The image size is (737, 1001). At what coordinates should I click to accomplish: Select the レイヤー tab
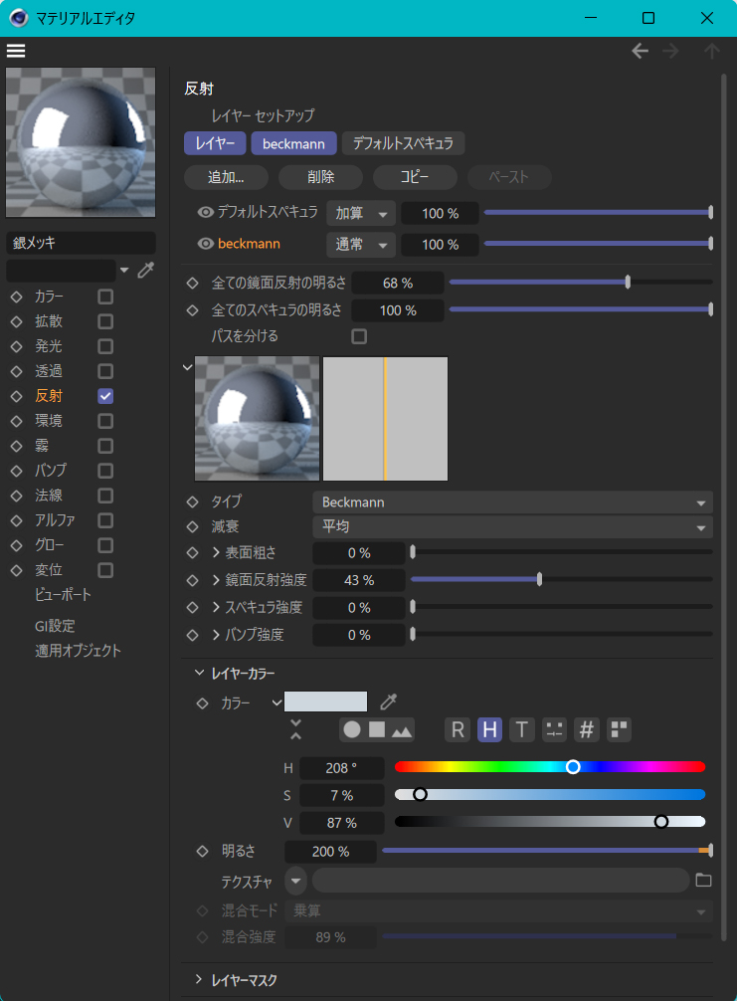tap(215, 143)
